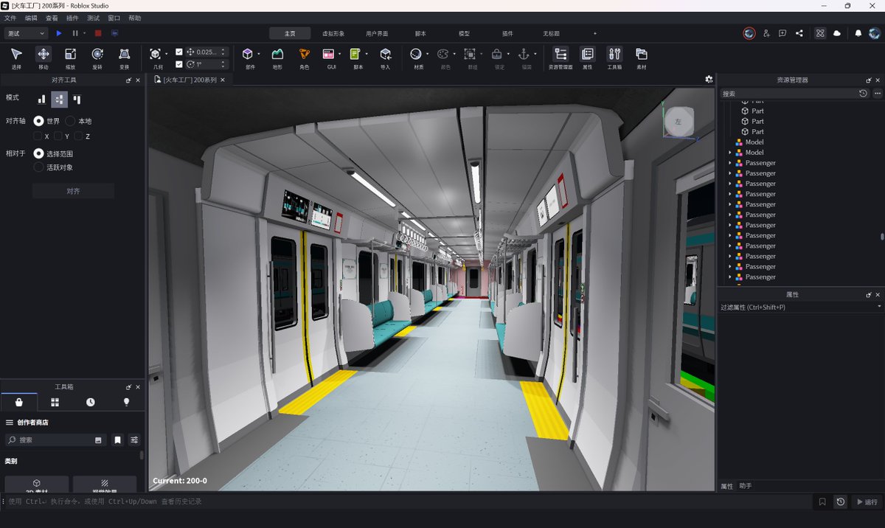Switch to the 模型 ribbon tab
The width and height of the screenshot is (885, 528).
point(464,33)
